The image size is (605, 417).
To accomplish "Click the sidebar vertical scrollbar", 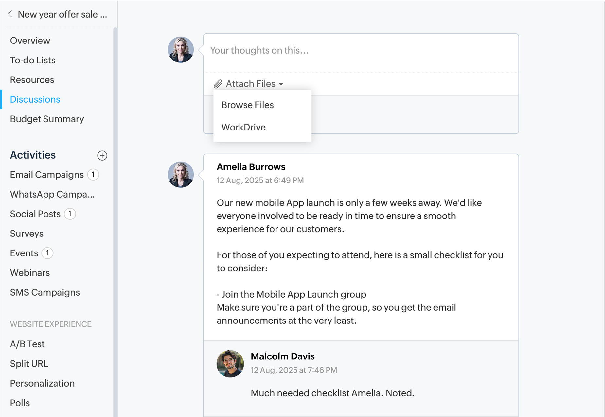I will click(x=115, y=196).
